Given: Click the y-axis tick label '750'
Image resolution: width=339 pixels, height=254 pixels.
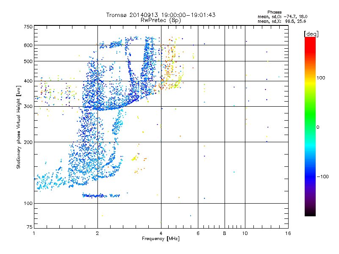Looking at the screenshot, I should [x=28, y=27].
